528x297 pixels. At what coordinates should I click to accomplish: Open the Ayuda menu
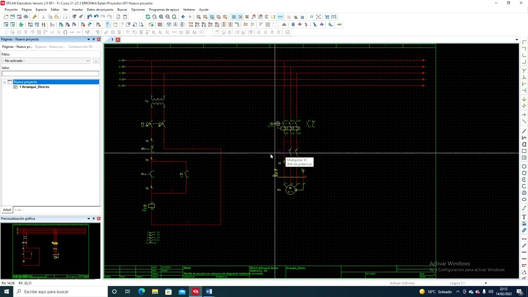click(x=204, y=9)
